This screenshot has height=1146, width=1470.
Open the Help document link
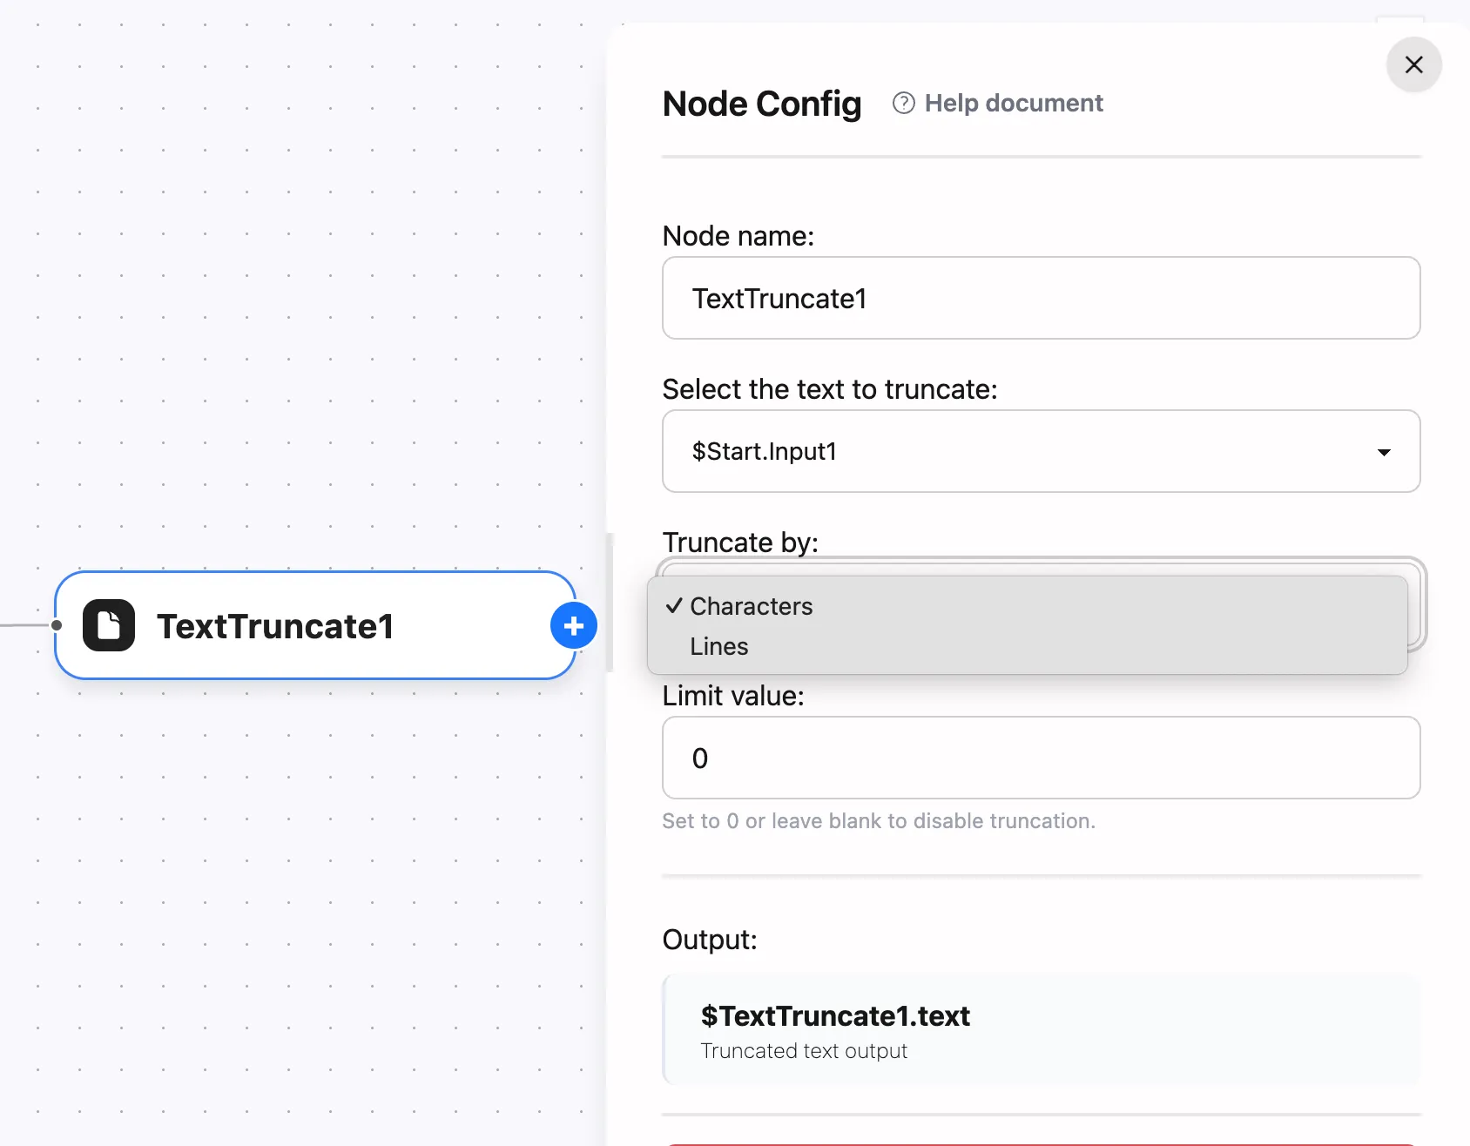point(1013,104)
